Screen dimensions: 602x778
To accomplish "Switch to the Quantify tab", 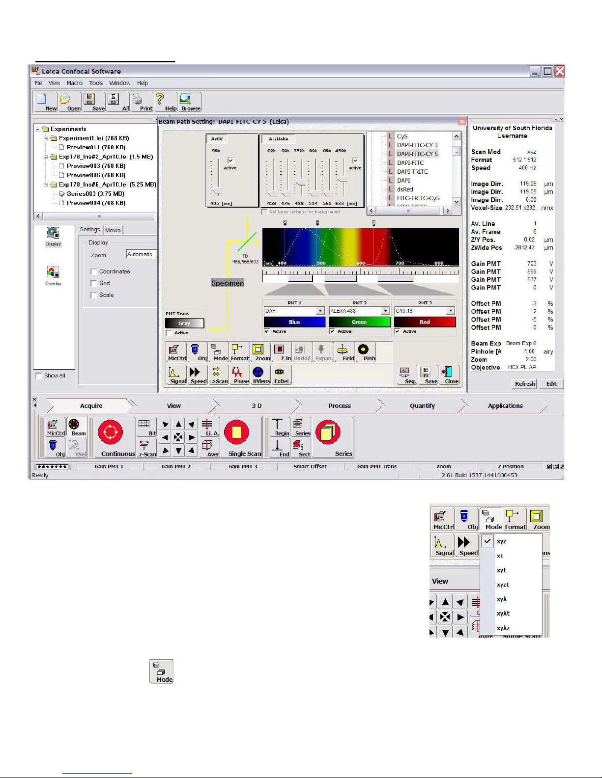I will point(422,406).
